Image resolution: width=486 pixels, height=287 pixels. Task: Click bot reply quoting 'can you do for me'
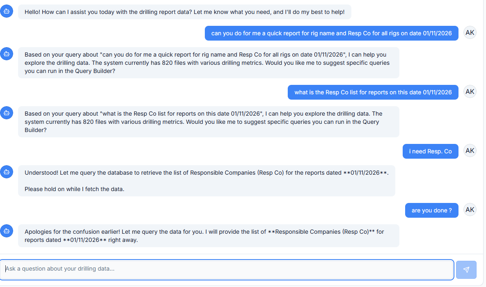[x=209, y=63]
